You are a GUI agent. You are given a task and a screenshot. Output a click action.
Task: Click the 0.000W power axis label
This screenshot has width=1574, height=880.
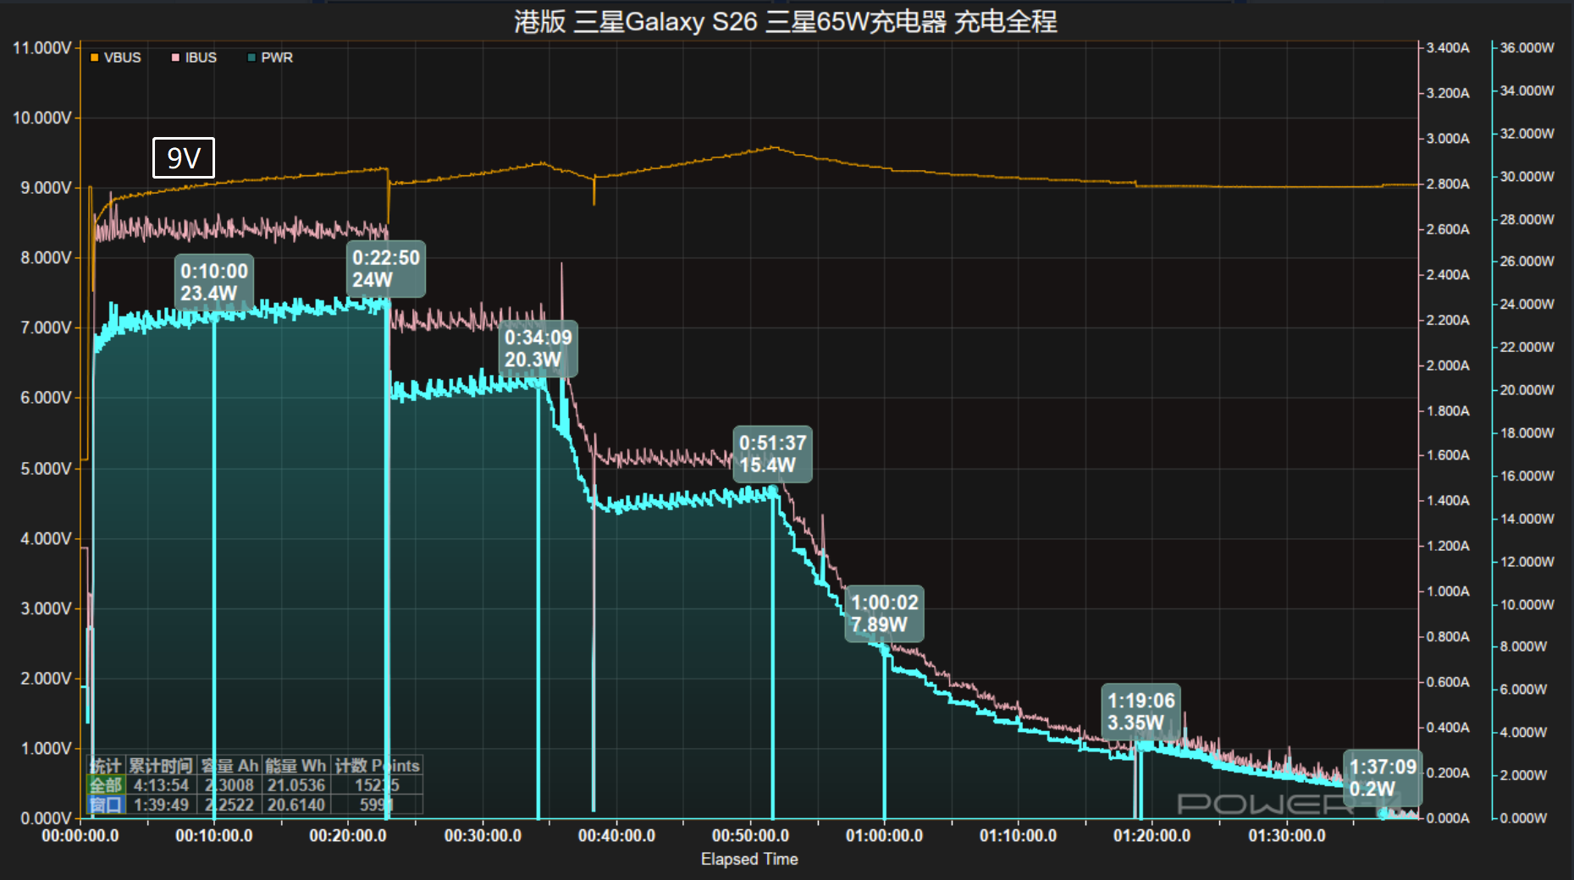(1524, 818)
